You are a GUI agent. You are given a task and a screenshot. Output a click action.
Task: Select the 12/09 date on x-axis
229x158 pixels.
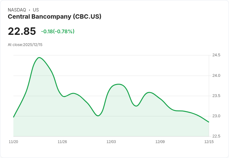[160, 142]
